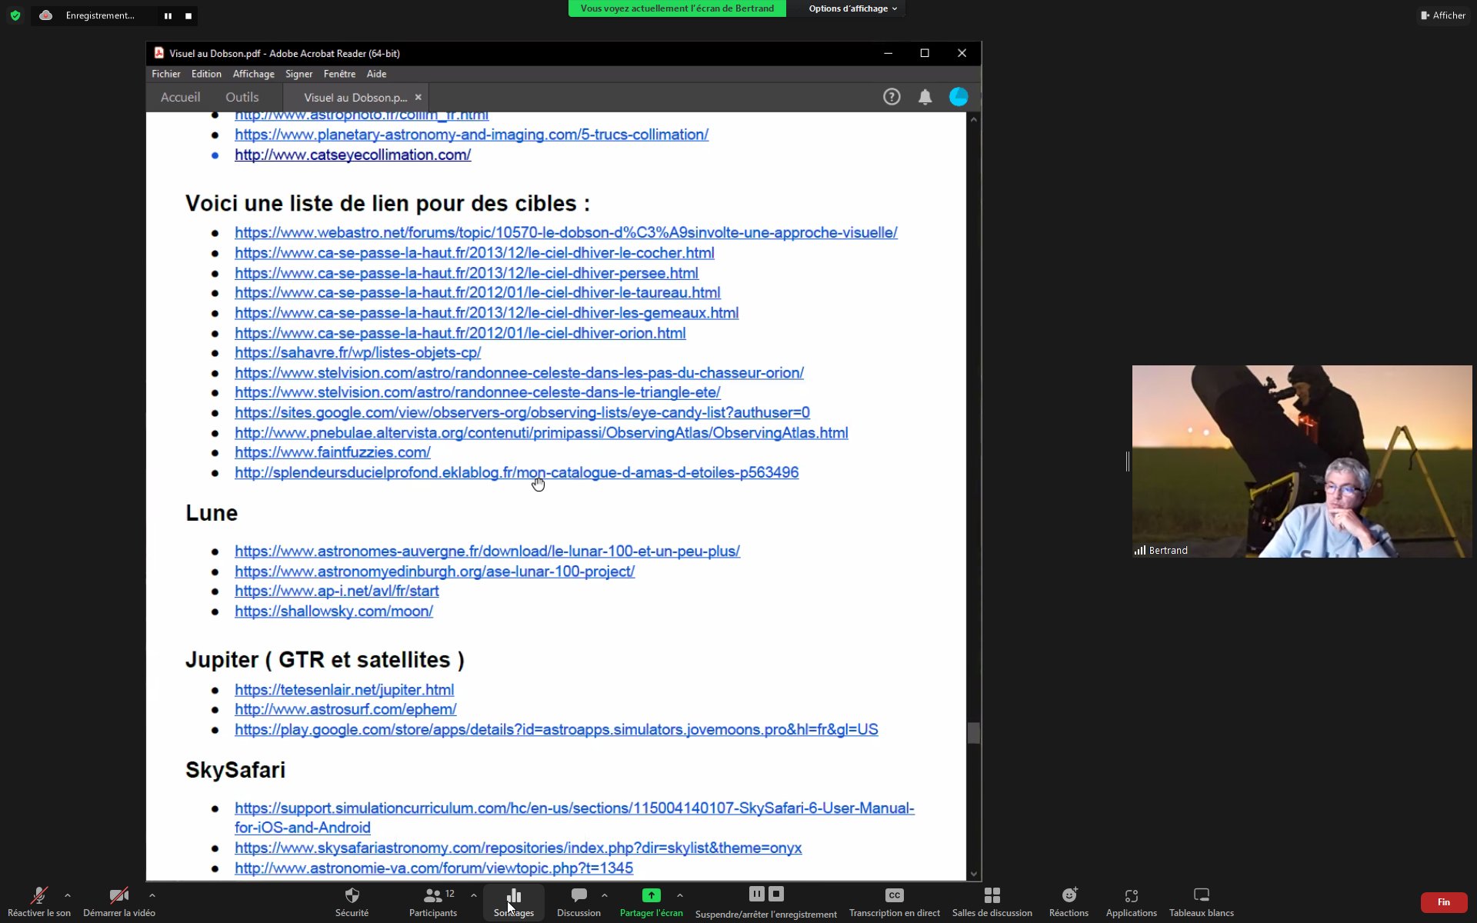Open the splendeursducielprofond eklablog link
The width and height of the screenshot is (1477, 923).
click(517, 472)
